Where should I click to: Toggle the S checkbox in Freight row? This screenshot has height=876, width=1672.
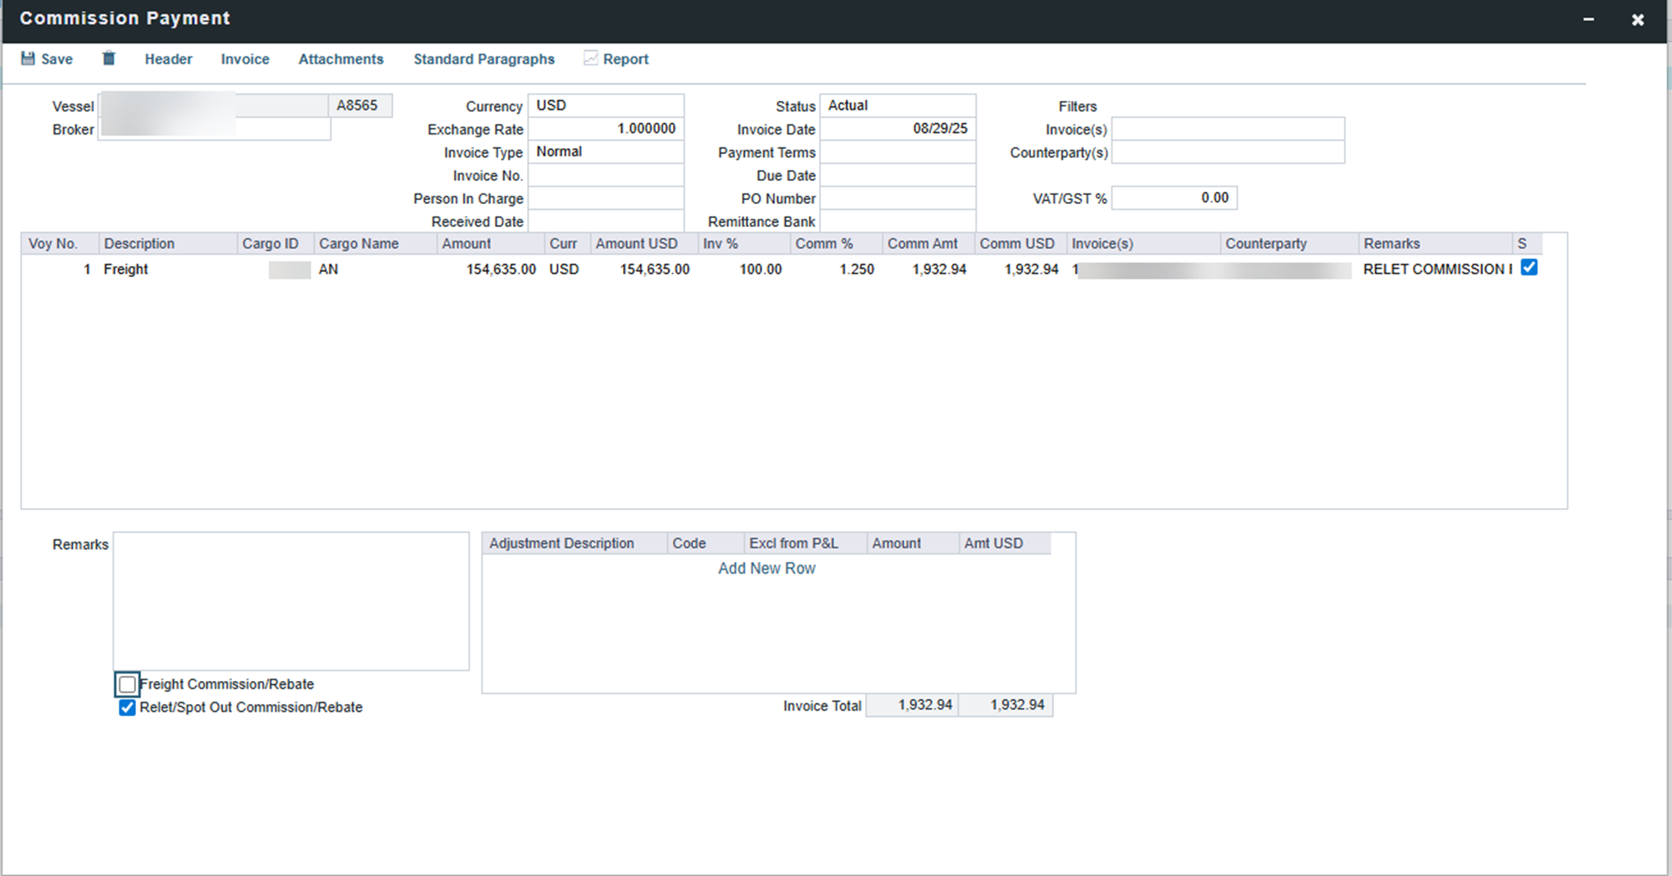coord(1529,268)
